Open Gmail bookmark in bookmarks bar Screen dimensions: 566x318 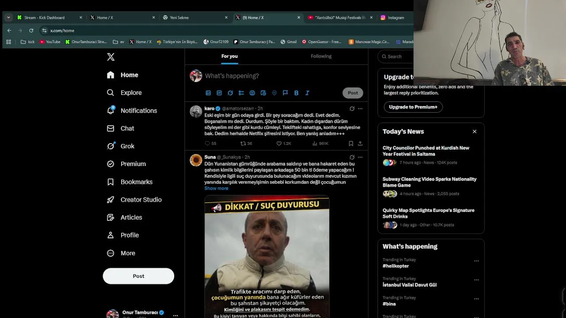point(288,42)
